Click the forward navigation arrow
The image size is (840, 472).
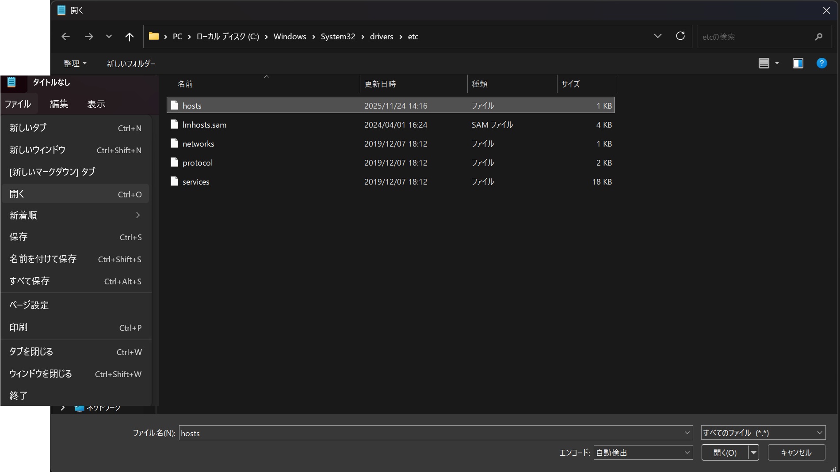point(89,37)
